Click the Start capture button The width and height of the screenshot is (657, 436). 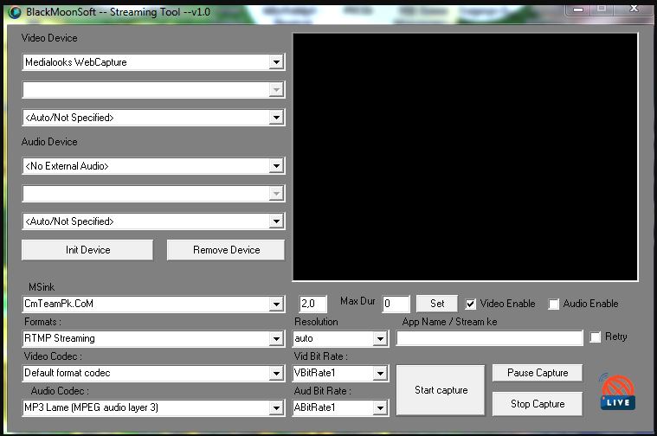pos(441,390)
